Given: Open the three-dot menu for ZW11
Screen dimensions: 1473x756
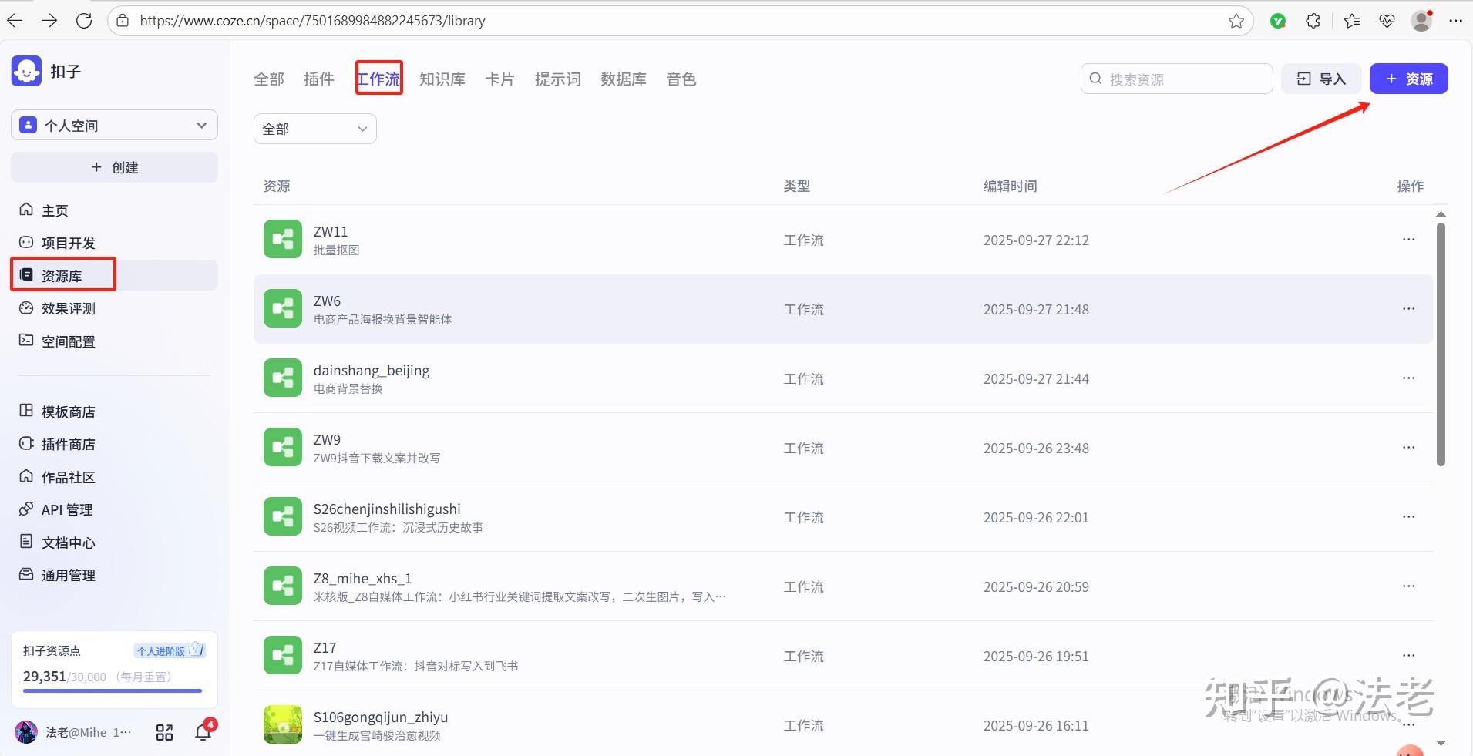Looking at the screenshot, I should tap(1408, 239).
